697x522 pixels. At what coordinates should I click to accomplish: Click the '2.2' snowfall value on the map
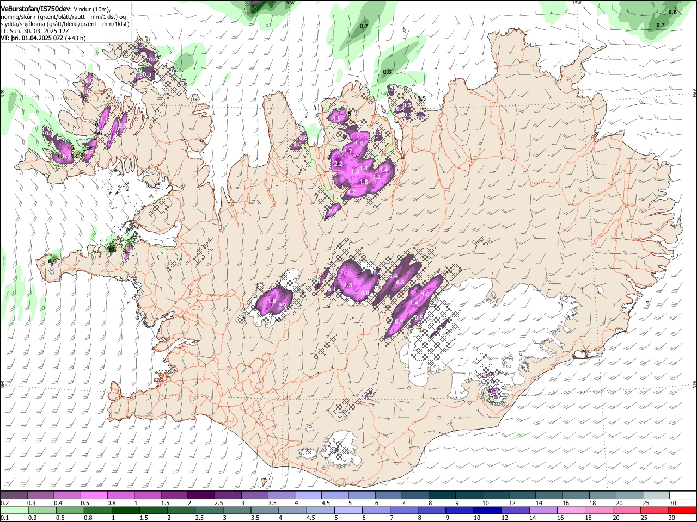tap(338, 164)
